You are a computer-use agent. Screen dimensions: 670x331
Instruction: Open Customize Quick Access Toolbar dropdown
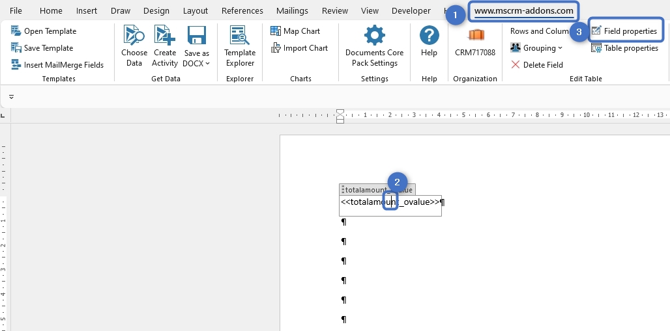tap(12, 97)
